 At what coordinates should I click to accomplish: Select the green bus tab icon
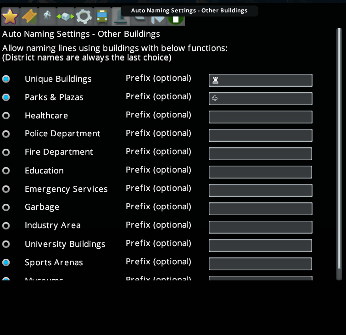[102, 17]
